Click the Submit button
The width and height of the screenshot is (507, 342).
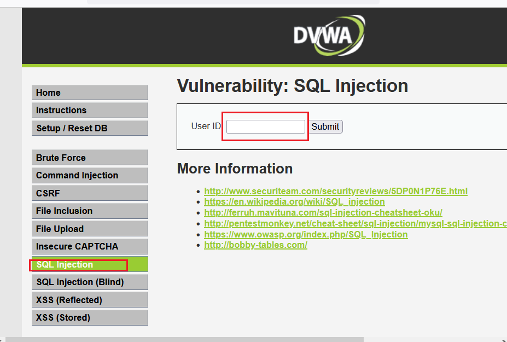coord(325,126)
